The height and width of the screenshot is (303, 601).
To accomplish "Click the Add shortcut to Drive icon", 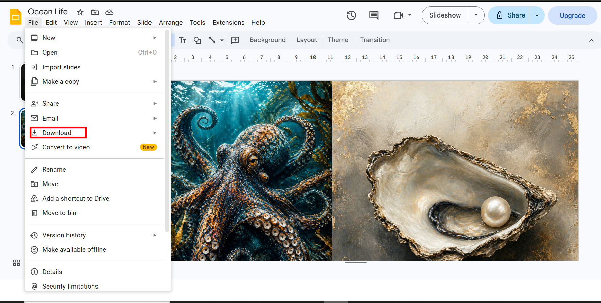I will coord(34,199).
